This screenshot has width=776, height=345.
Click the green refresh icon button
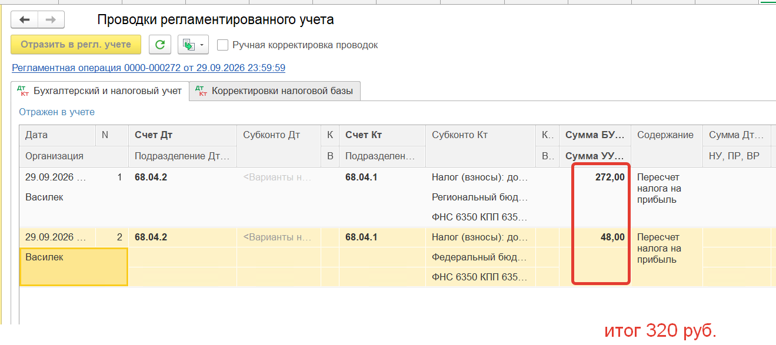point(160,45)
